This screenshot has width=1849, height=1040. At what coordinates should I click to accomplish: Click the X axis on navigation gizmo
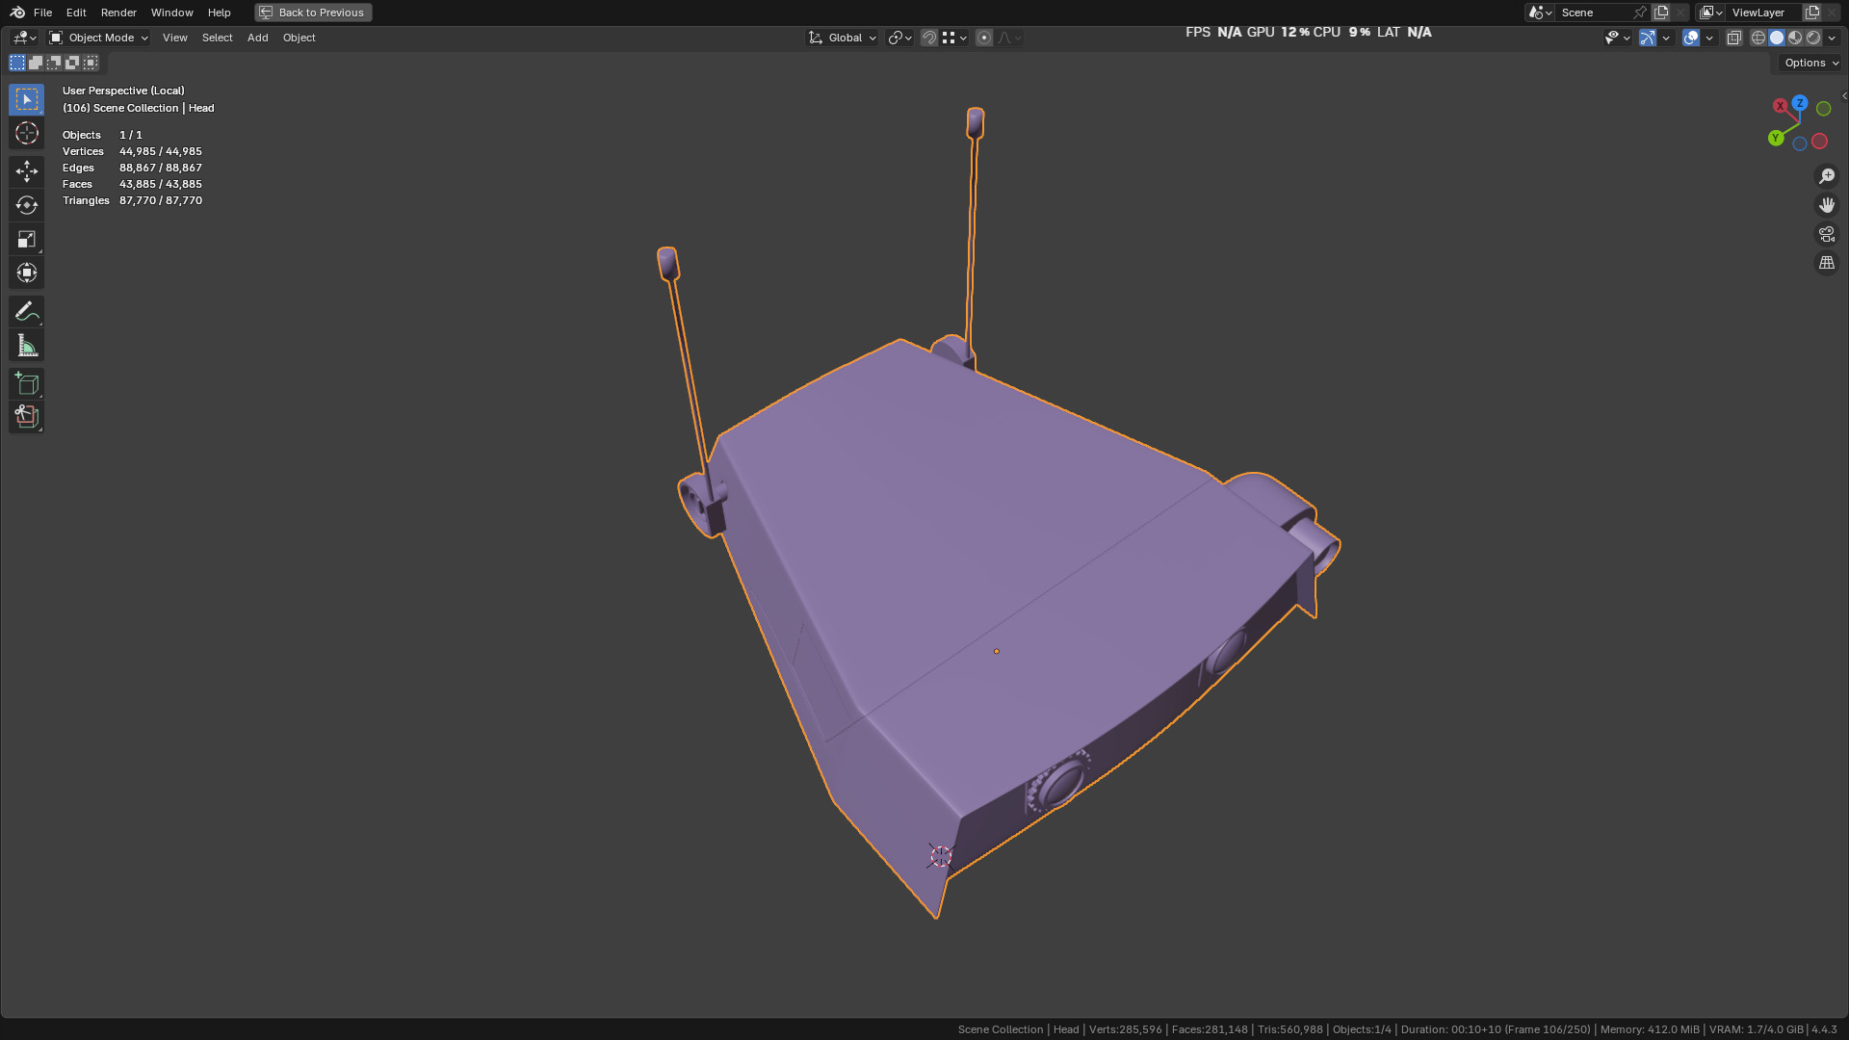pos(1781,106)
